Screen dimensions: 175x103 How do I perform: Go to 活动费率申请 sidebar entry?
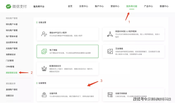click(11, 42)
